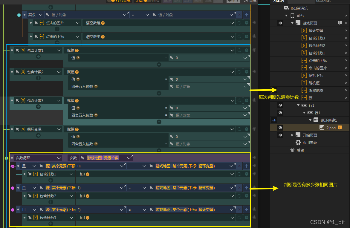
Task: Open the expand arrow on 游戏地图.元素个数 field
Action: pyautogui.click(x=132, y=156)
